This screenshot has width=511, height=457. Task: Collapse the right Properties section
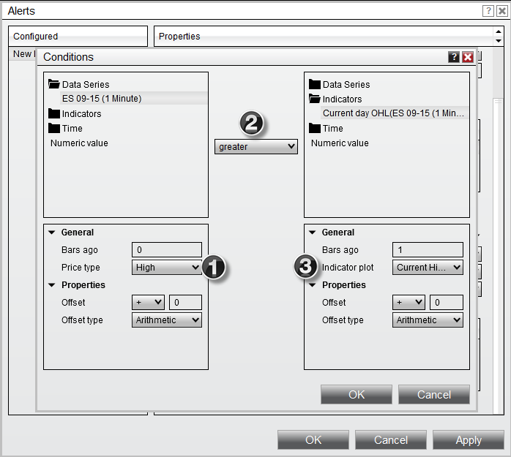point(313,285)
